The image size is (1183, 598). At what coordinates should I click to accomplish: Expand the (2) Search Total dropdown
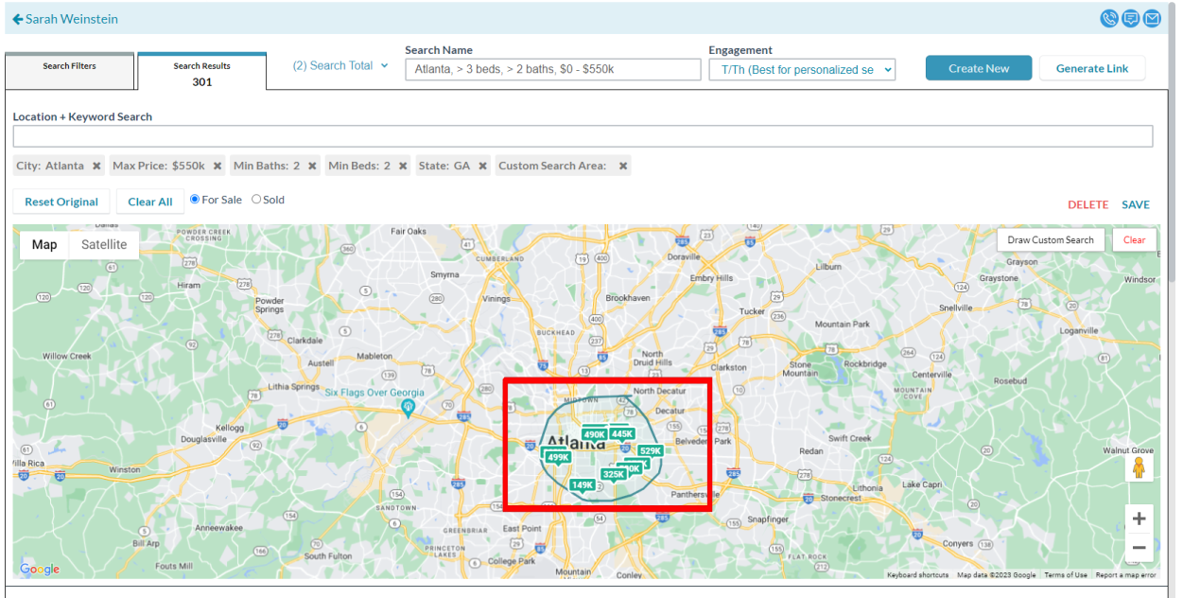click(x=340, y=65)
